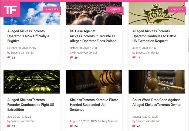Click comment bubble icon beside 29 comments
The image size is (189, 131).
pyautogui.click(x=72, y=57)
